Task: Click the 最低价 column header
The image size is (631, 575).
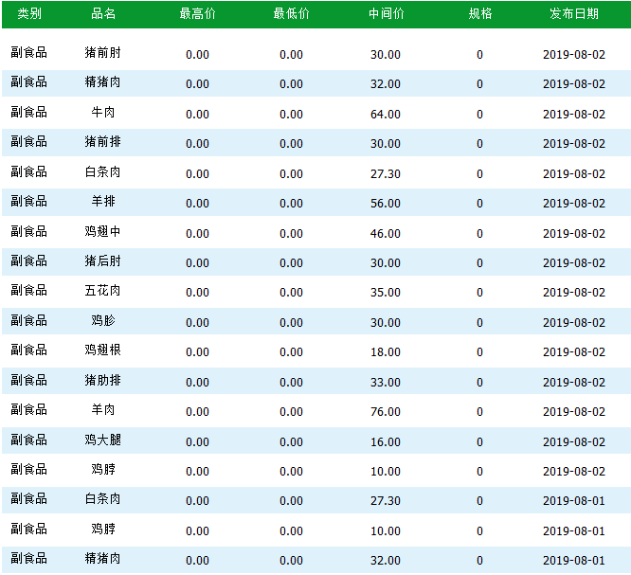Action: [291, 13]
